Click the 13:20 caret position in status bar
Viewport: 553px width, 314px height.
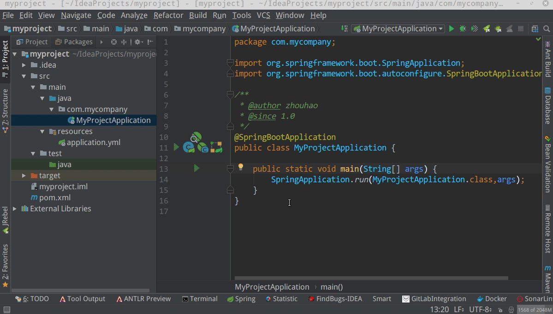point(440,310)
